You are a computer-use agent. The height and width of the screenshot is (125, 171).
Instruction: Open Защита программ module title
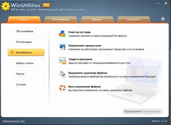tap(80, 59)
